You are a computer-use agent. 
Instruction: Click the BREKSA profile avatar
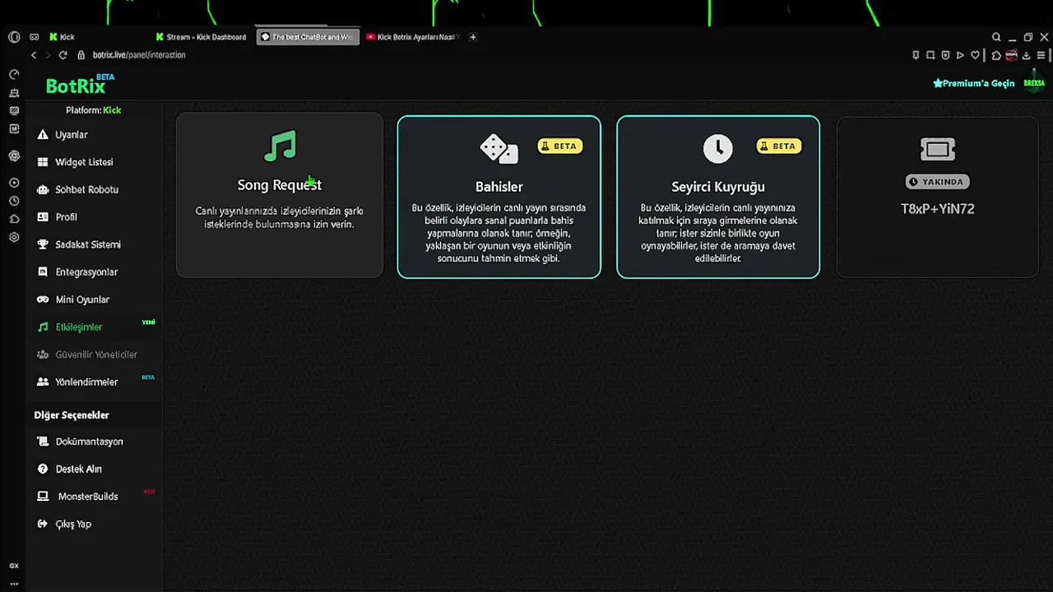pos(1034,83)
